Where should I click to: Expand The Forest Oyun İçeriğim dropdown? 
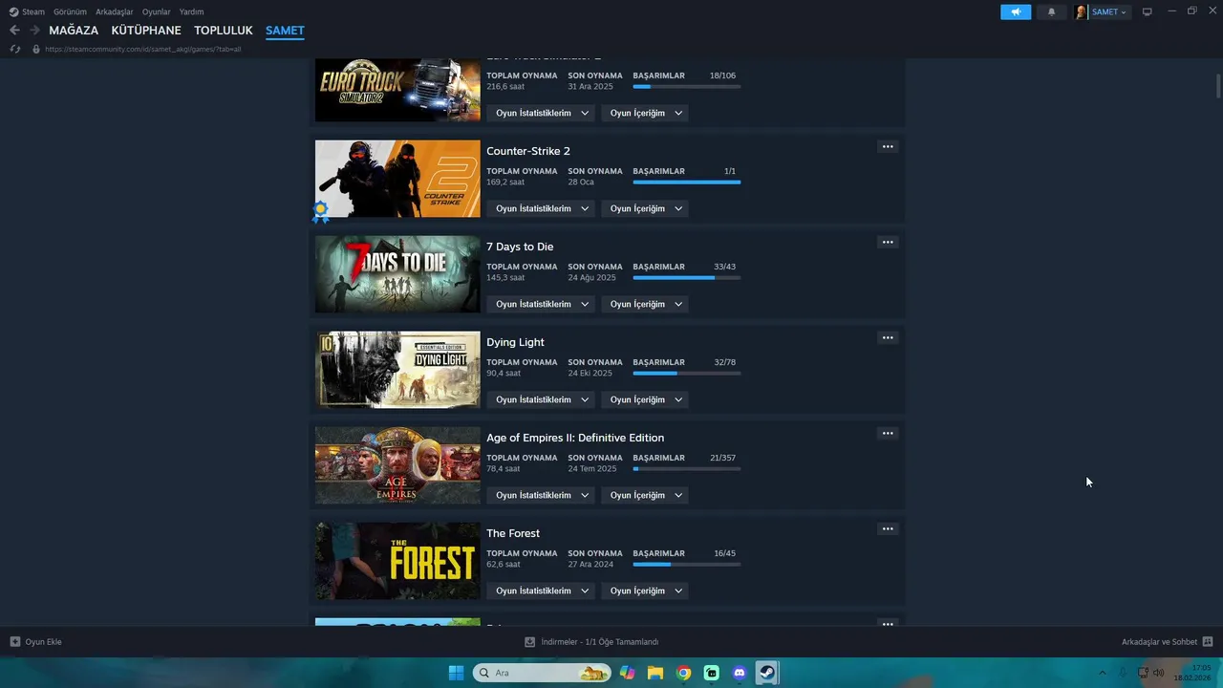click(x=645, y=591)
